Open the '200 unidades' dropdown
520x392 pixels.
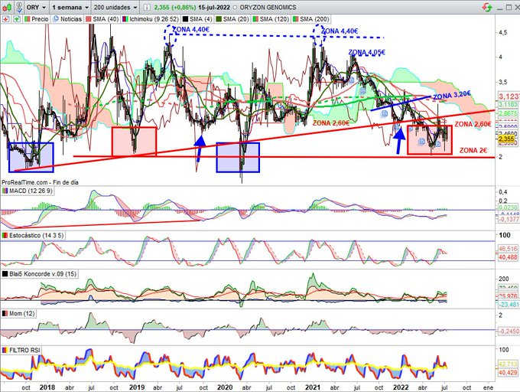[x=115, y=7]
